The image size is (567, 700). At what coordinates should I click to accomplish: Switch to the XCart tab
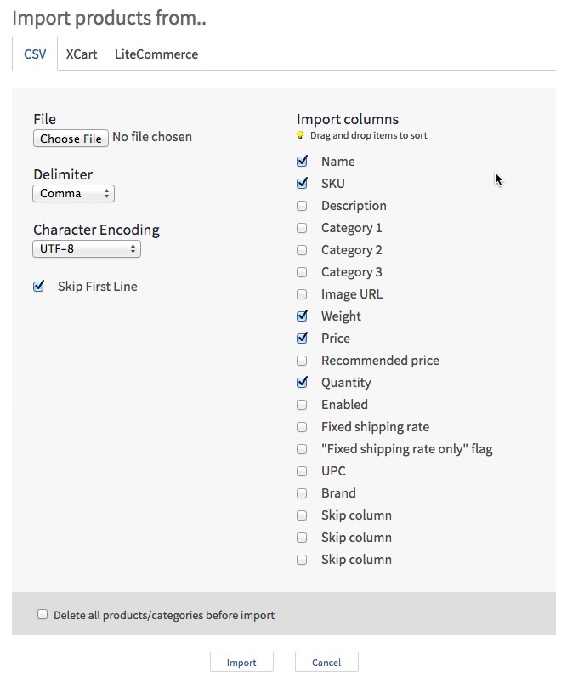(81, 54)
